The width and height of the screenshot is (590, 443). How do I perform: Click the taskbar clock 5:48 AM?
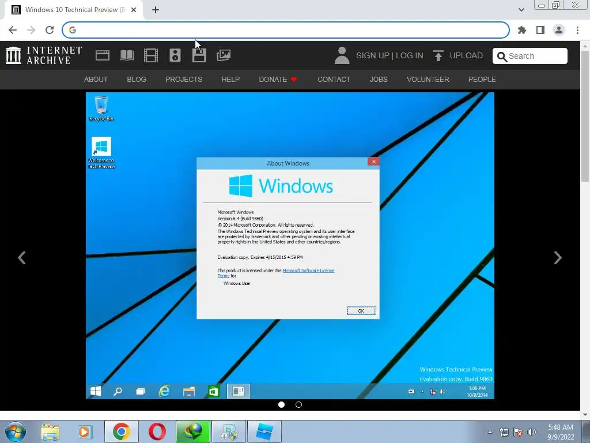561,432
